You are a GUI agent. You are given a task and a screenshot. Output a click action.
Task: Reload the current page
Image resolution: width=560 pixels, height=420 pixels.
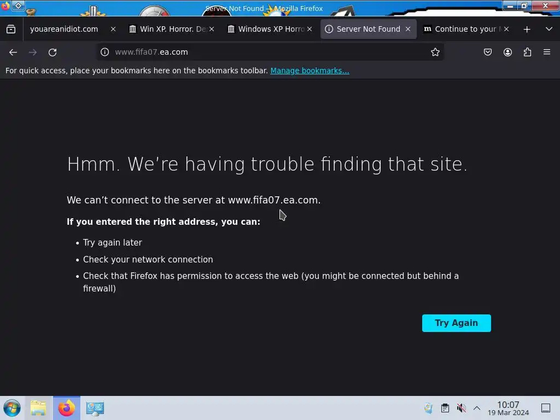pyautogui.click(x=52, y=52)
